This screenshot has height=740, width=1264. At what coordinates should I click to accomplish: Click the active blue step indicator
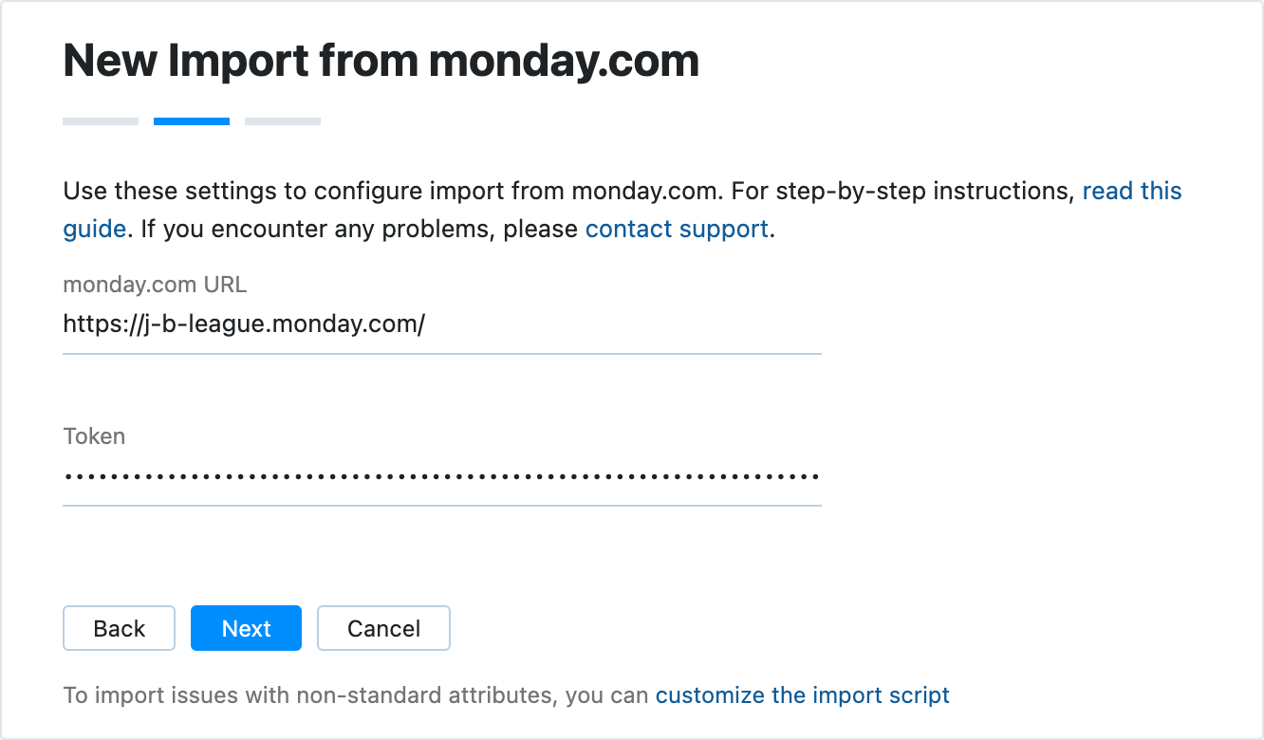tap(191, 120)
